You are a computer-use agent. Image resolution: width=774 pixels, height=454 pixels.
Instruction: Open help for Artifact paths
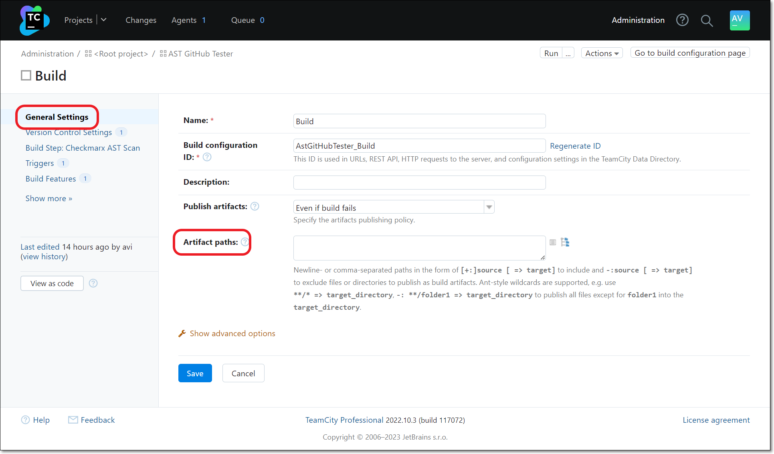coord(245,242)
